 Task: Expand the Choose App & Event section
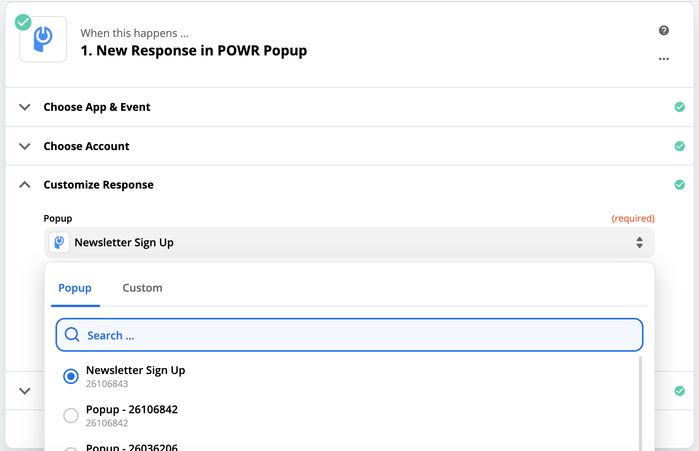(x=25, y=107)
